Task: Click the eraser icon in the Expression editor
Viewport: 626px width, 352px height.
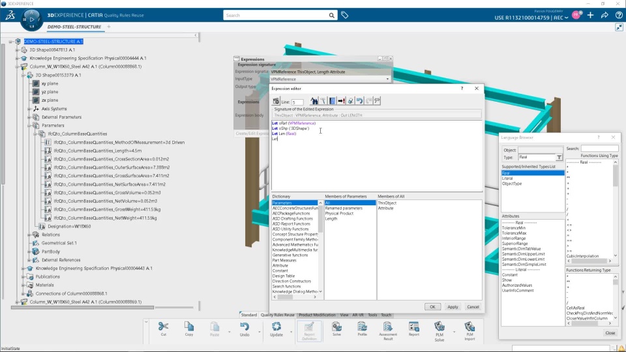Action: tap(351, 101)
